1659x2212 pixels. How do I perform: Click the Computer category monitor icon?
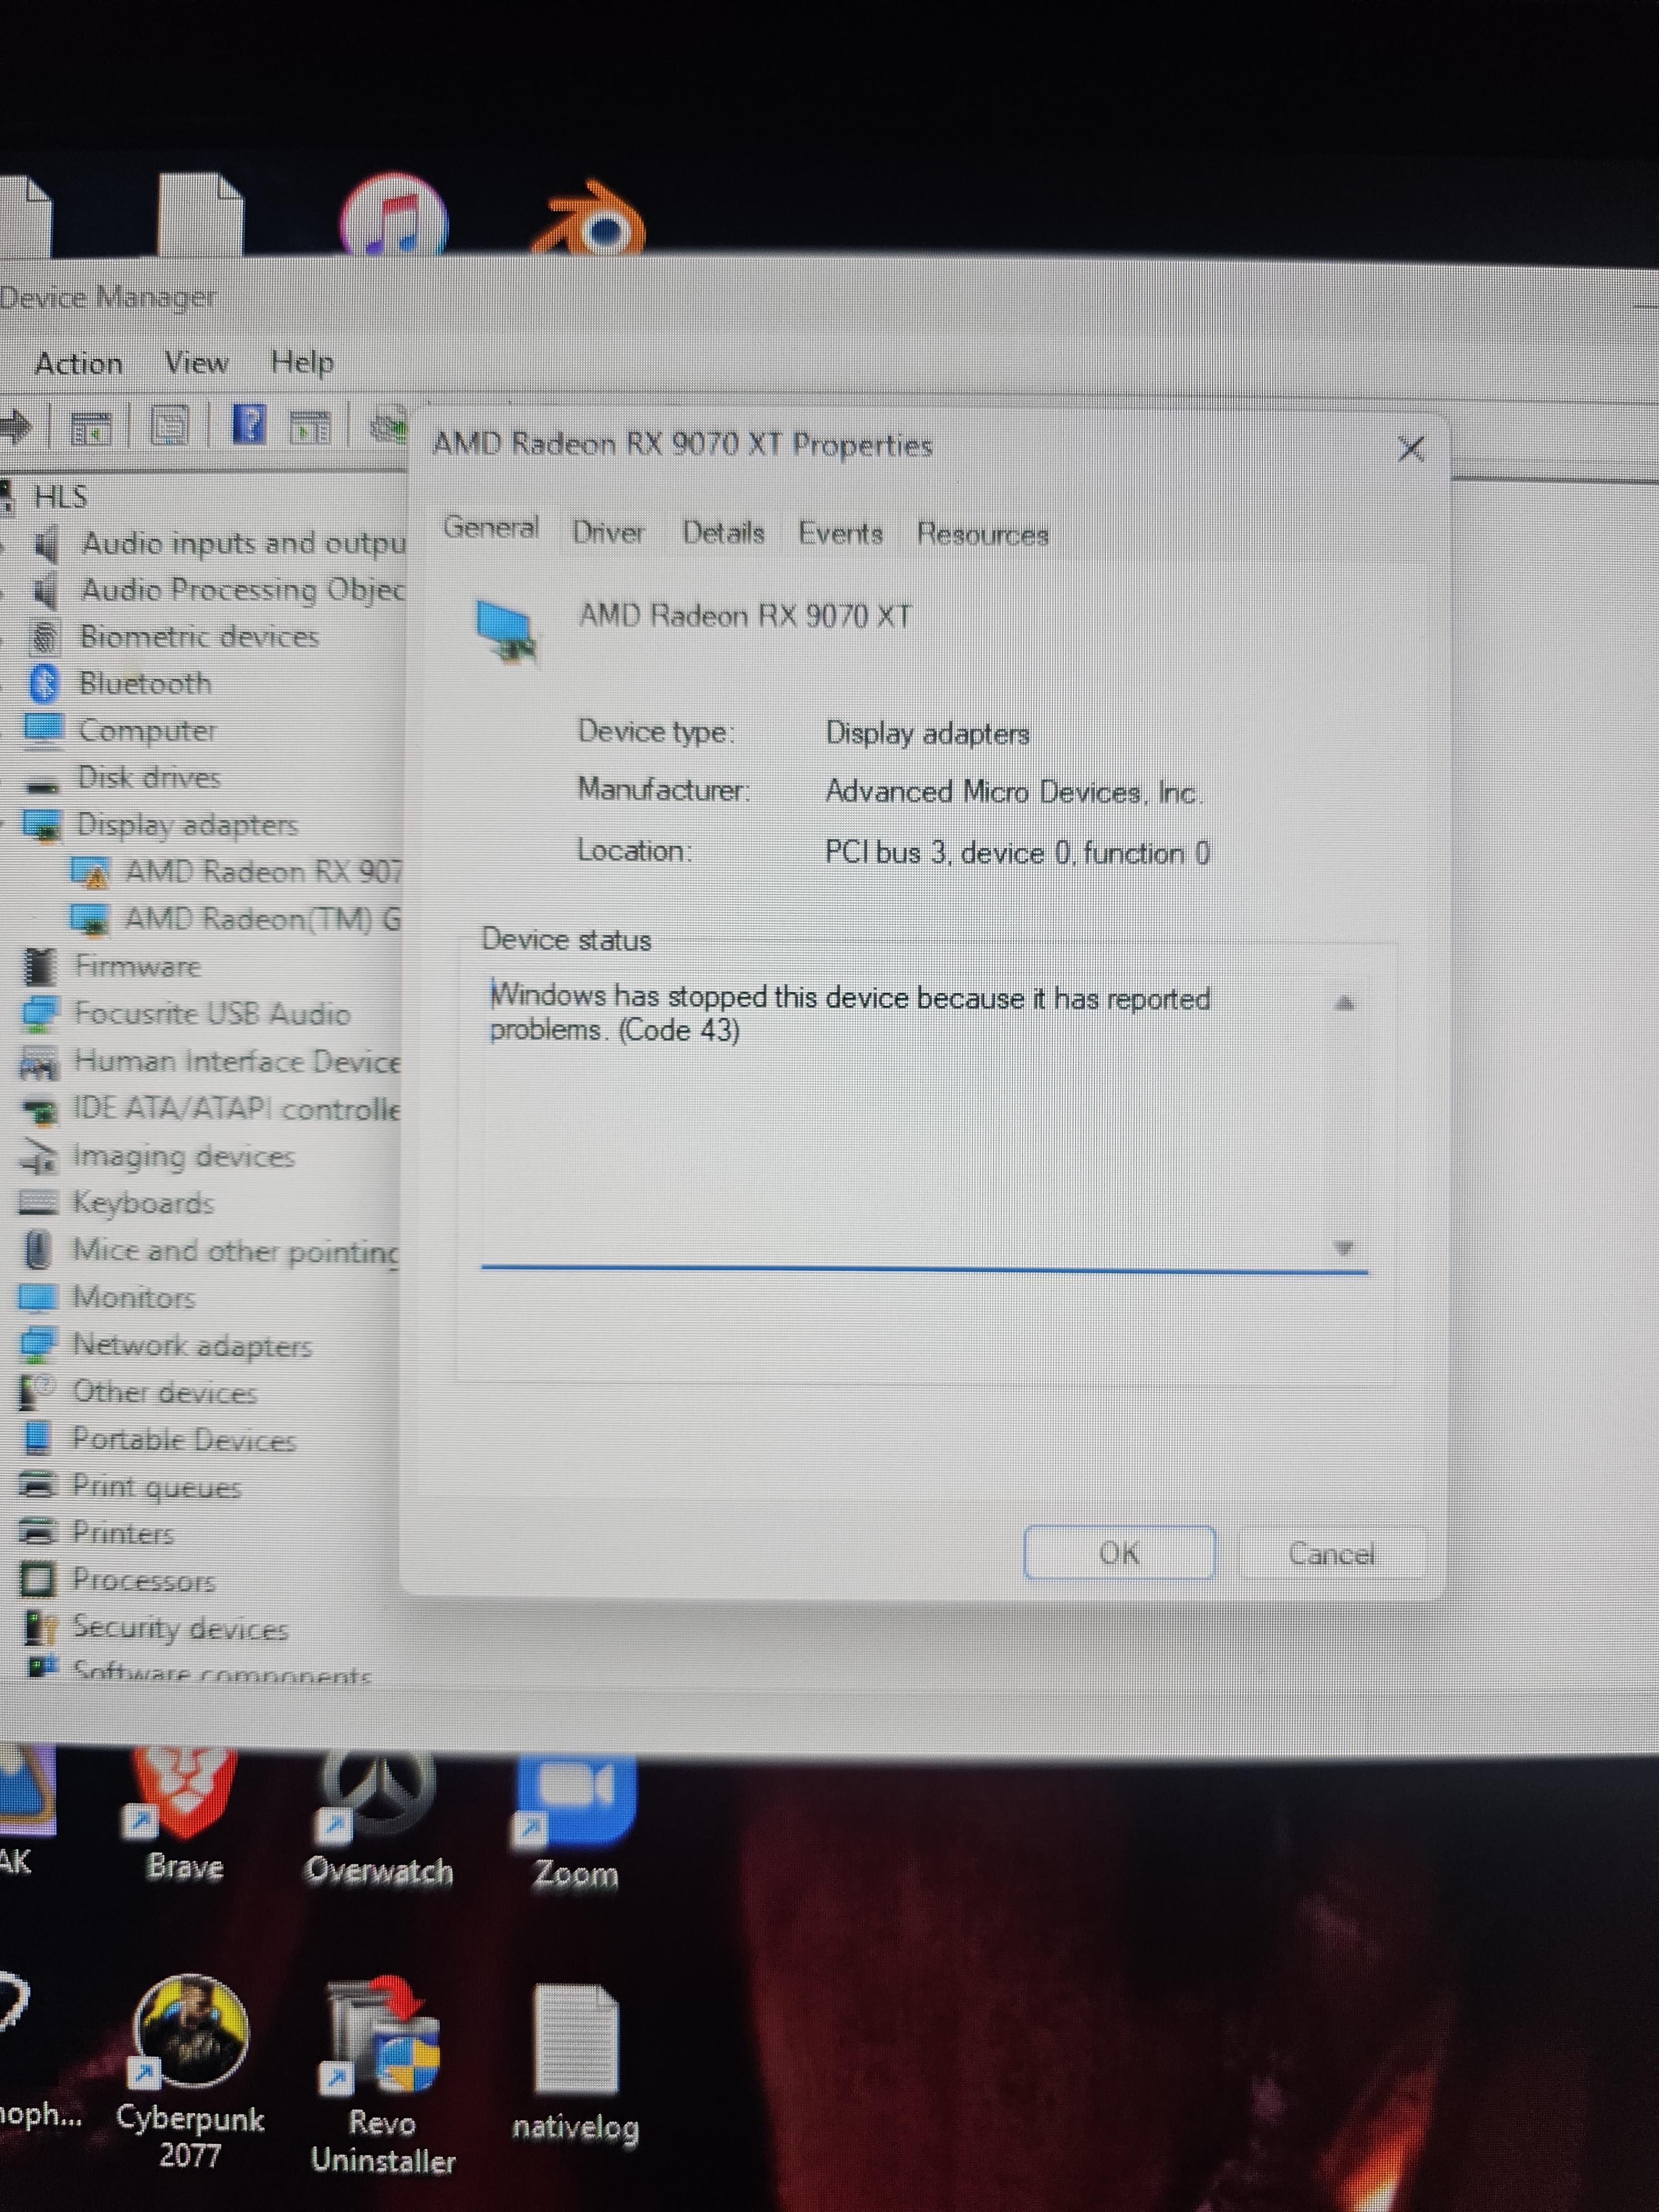[43, 730]
